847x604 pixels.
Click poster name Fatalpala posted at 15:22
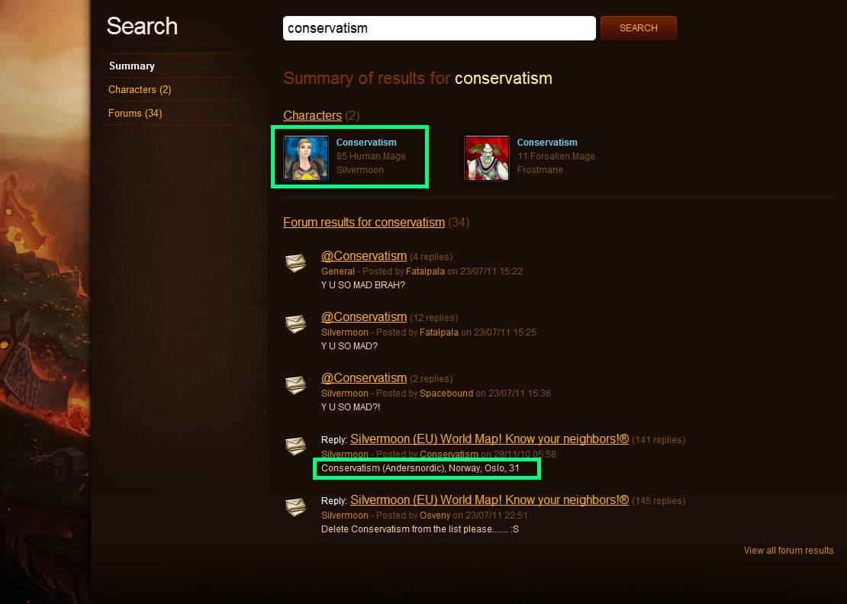(425, 271)
